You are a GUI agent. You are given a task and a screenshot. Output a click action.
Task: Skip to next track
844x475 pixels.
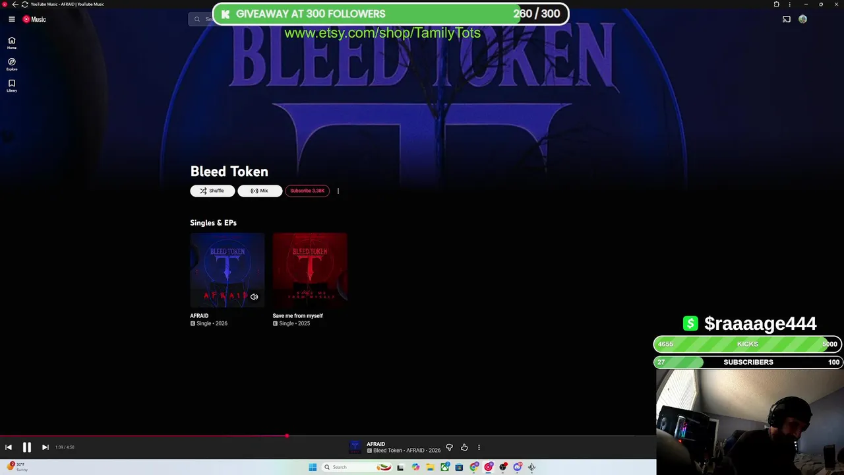pyautogui.click(x=45, y=447)
